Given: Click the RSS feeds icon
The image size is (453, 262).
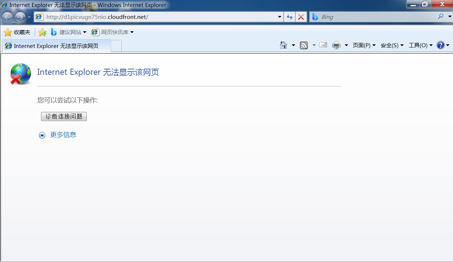Looking at the screenshot, I should [304, 45].
